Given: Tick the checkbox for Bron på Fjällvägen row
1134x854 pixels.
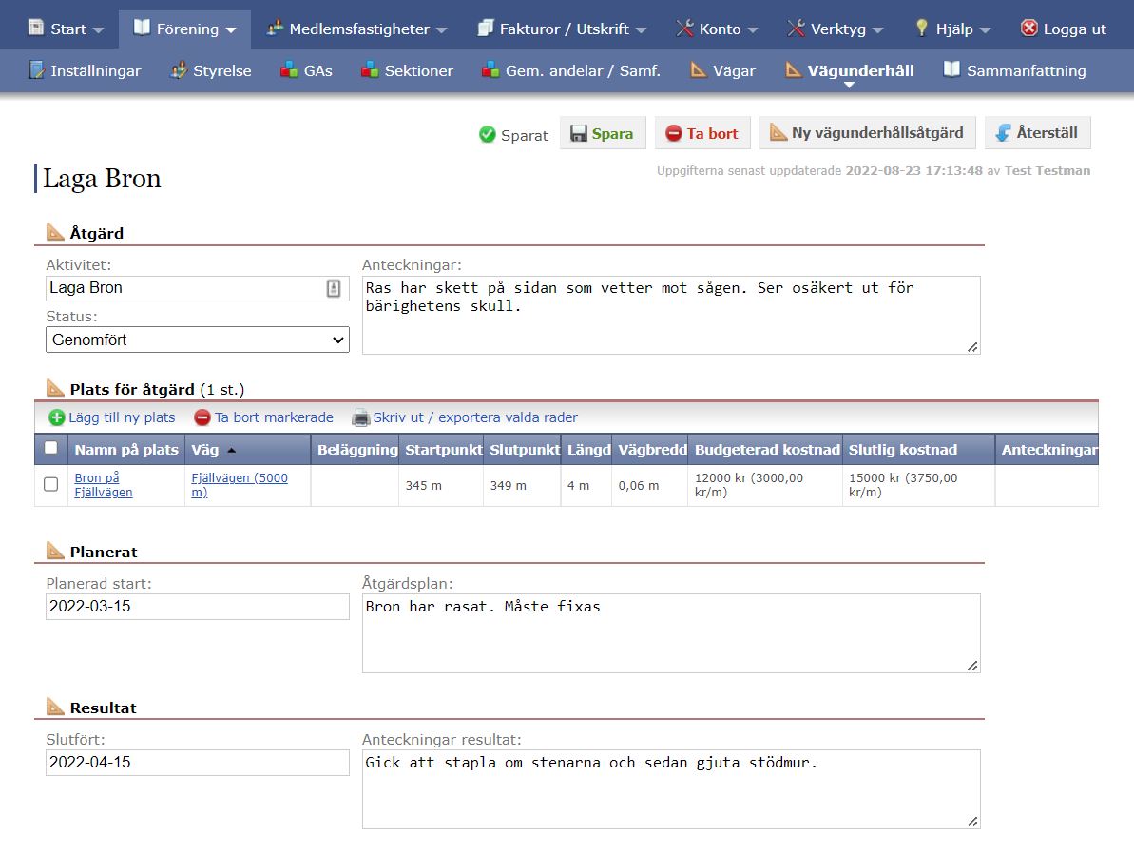Looking at the screenshot, I should coord(51,485).
